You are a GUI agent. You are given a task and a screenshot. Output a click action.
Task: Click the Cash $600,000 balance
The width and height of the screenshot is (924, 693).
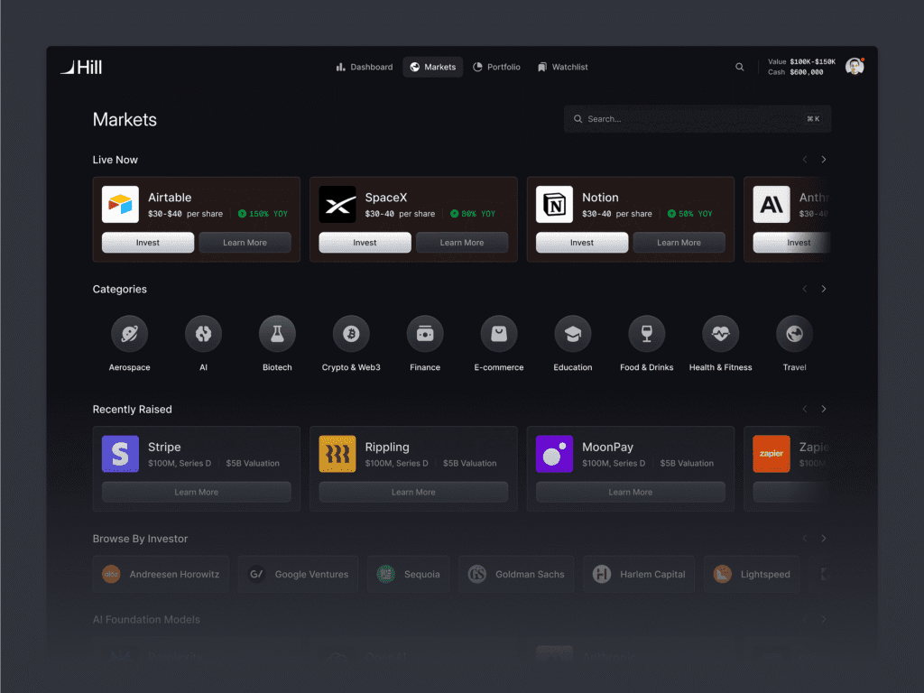click(796, 72)
